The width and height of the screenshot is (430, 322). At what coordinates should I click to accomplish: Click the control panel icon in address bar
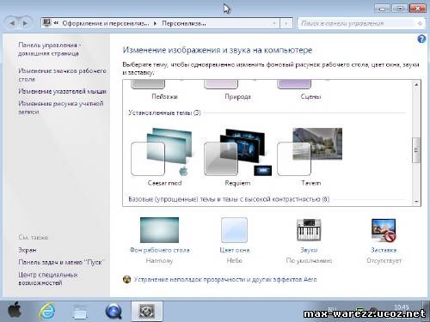tap(47, 23)
